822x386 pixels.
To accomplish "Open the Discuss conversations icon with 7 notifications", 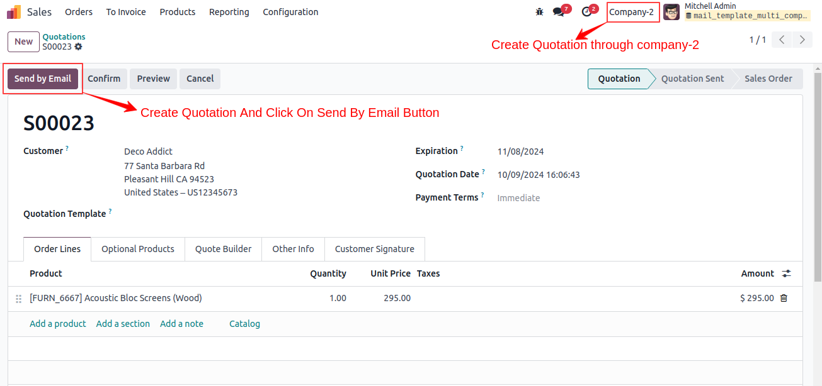I will pos(559,11).
